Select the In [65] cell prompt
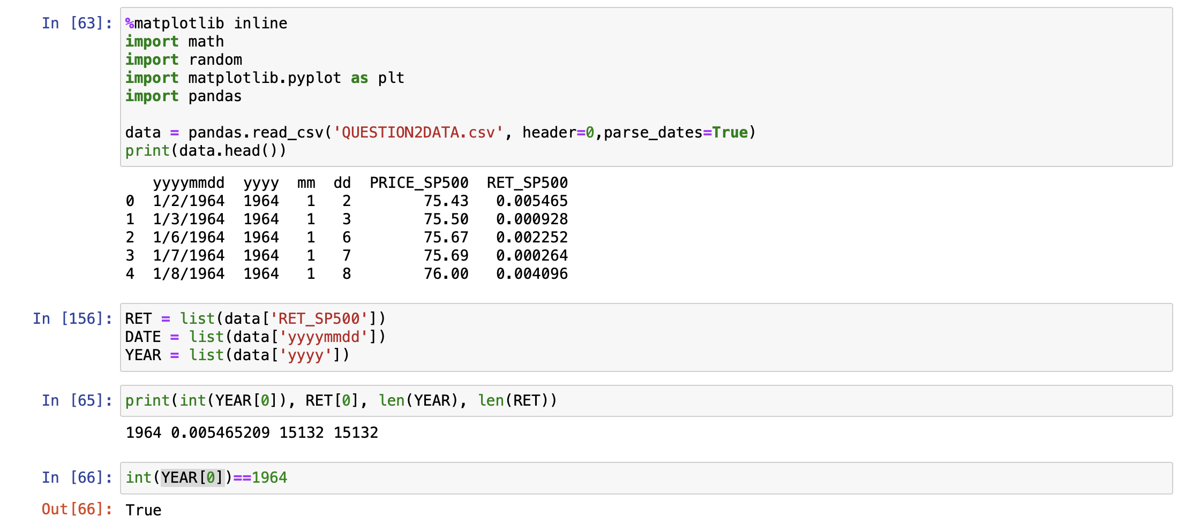Image resolution: width=1178 pixels, height=525 pixels. tap(77, 401)
